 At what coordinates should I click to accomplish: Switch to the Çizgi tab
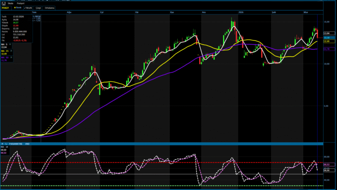coord(38,8)
